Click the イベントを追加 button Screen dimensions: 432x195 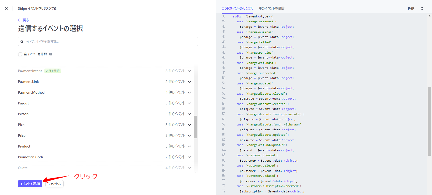click(30, 184)
